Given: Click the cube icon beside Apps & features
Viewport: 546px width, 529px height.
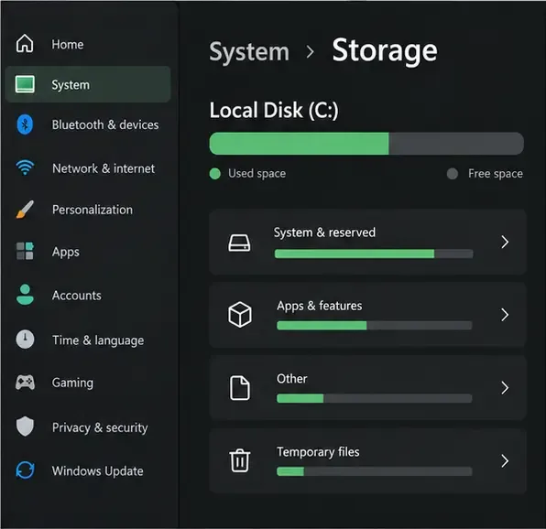Looking at the screenshot, I should [240, 315].
